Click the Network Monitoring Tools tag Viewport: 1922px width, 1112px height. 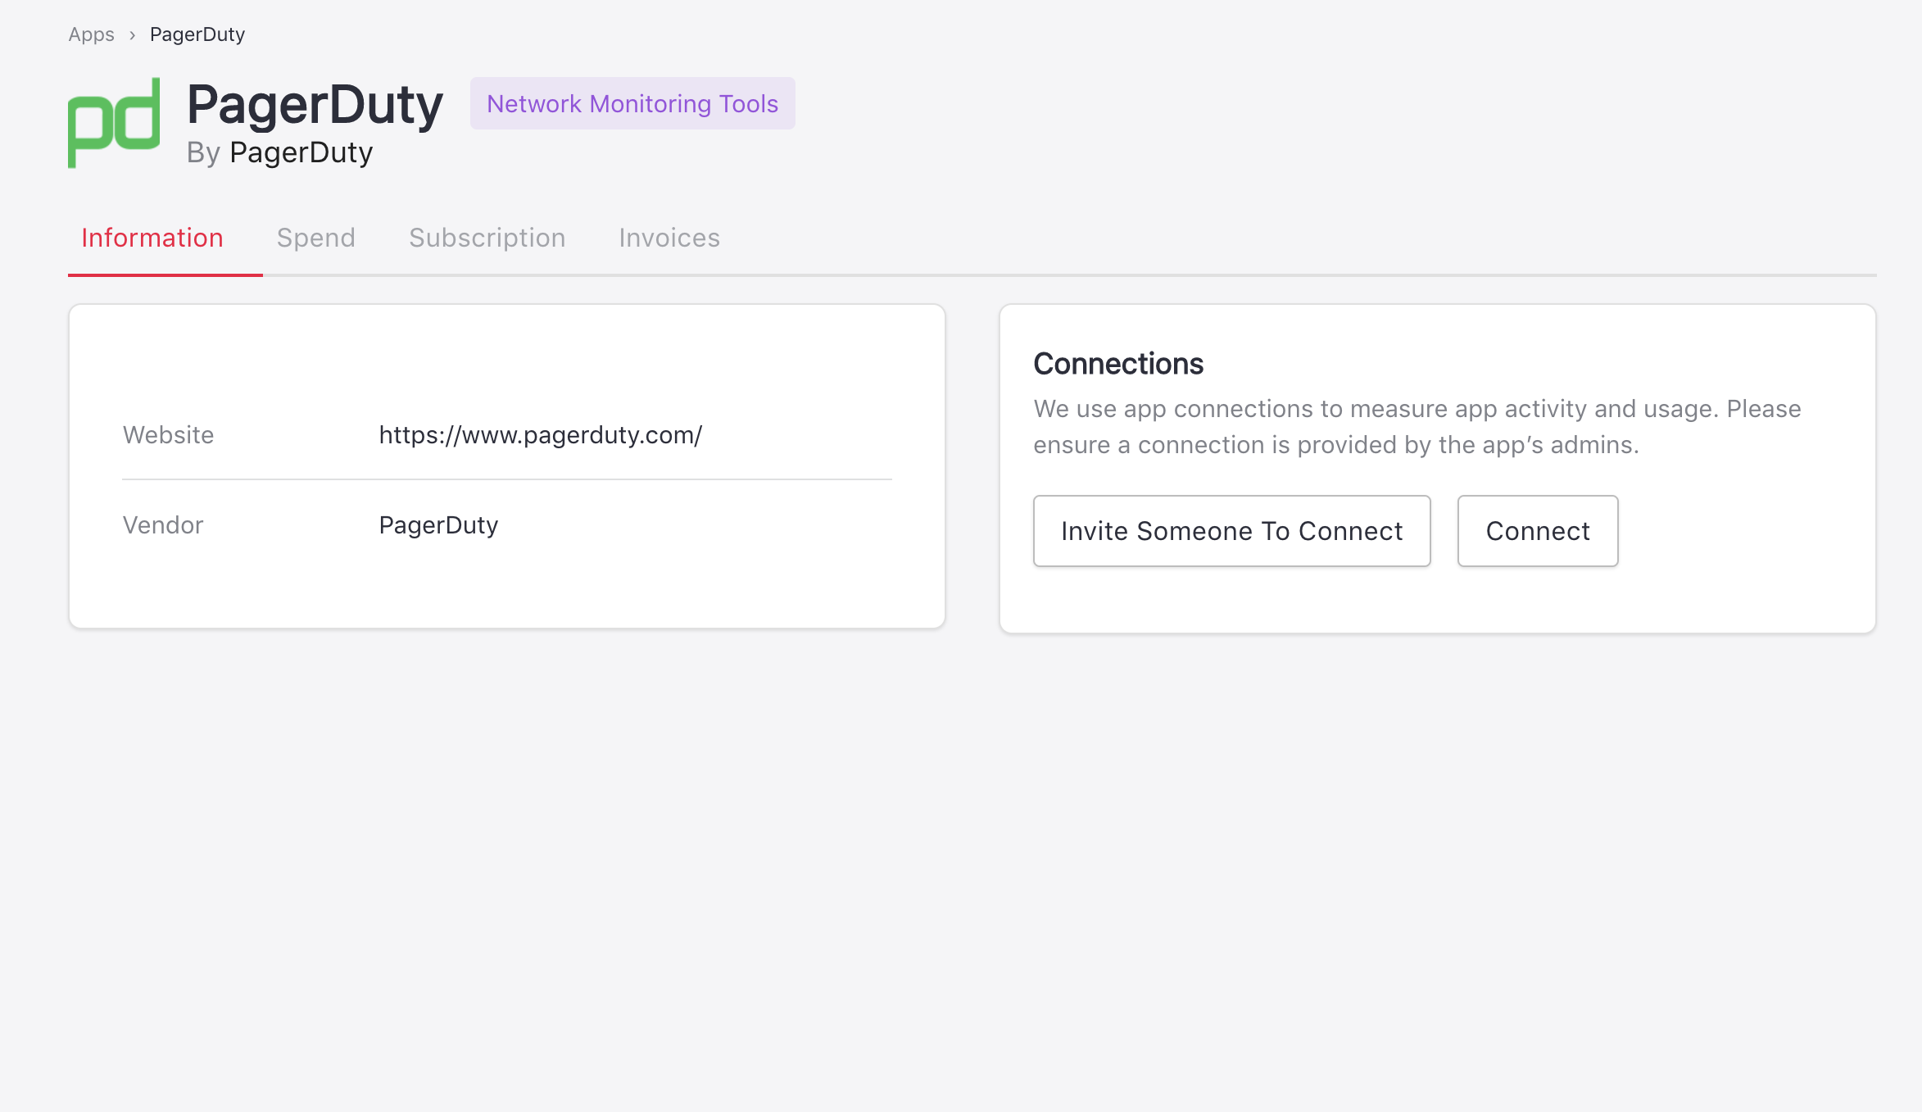632,103
